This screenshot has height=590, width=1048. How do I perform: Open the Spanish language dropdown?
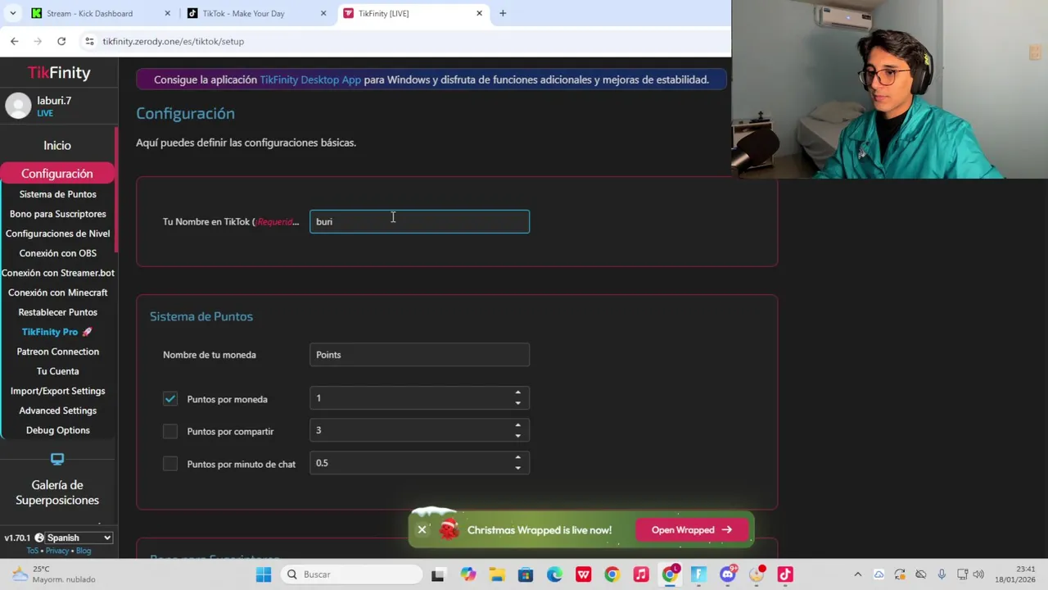[79, 538]
